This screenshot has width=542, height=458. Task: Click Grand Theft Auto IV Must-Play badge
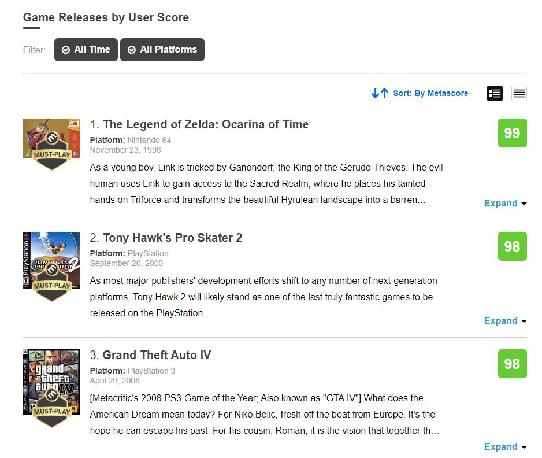(x=52, y=408)
